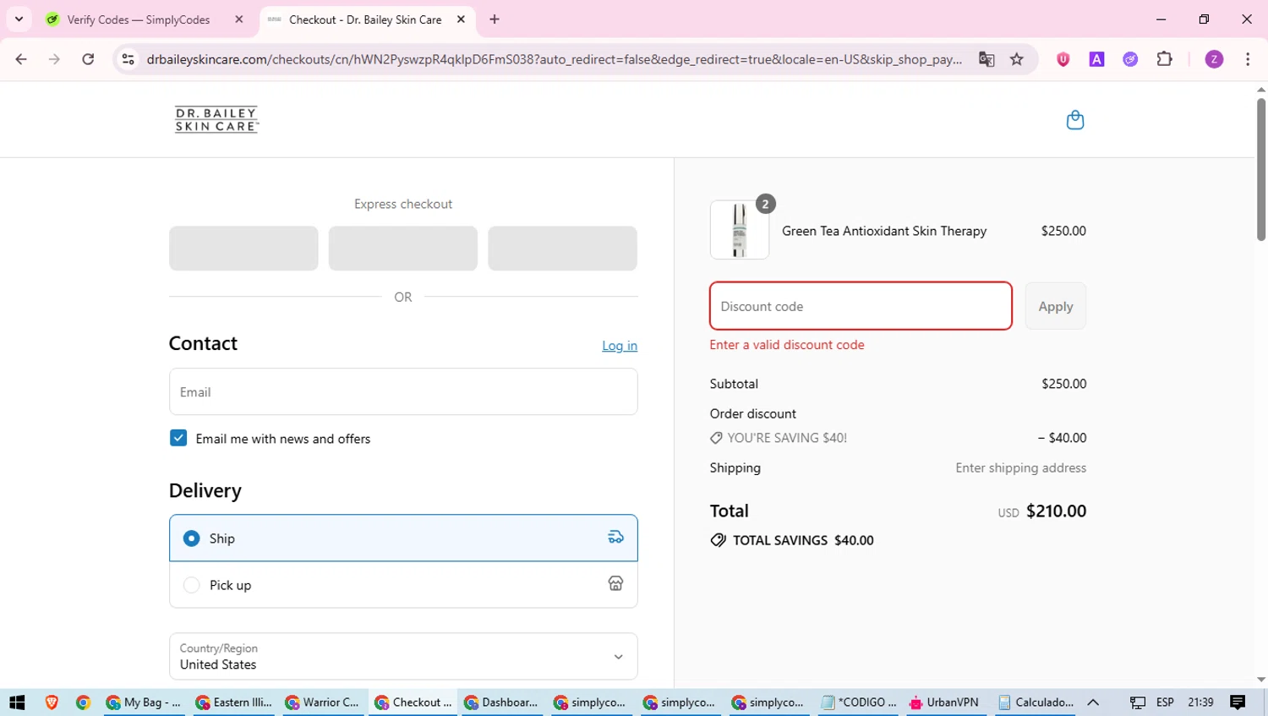The image size is (1268, 716).
Task: Reload the checkout page
Action: [88, 59]
